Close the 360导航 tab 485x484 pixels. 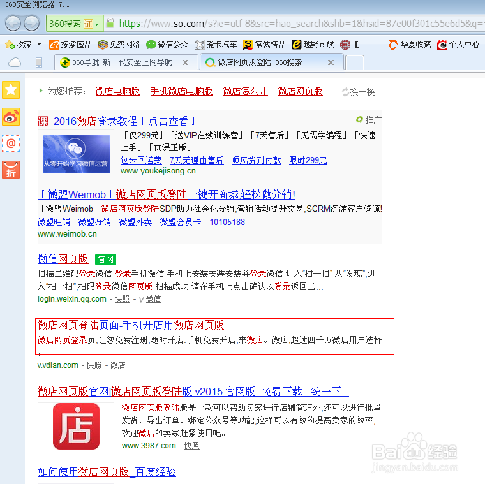[185, 62]
